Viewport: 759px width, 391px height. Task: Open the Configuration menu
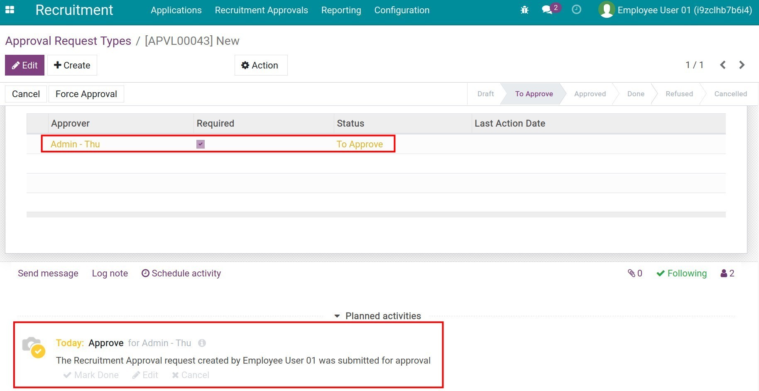coord(402,10)
